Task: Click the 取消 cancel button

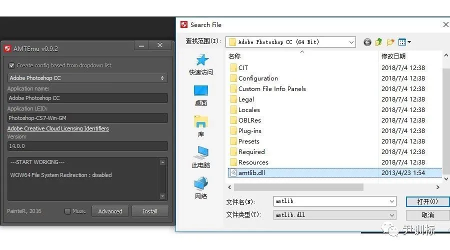Action: click(x=427, y=215)
